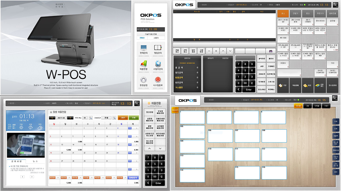Image resolution: width=341 pixels, height=191 pixels.
Task: Select table 116 on the table screen
Action: 274,173
